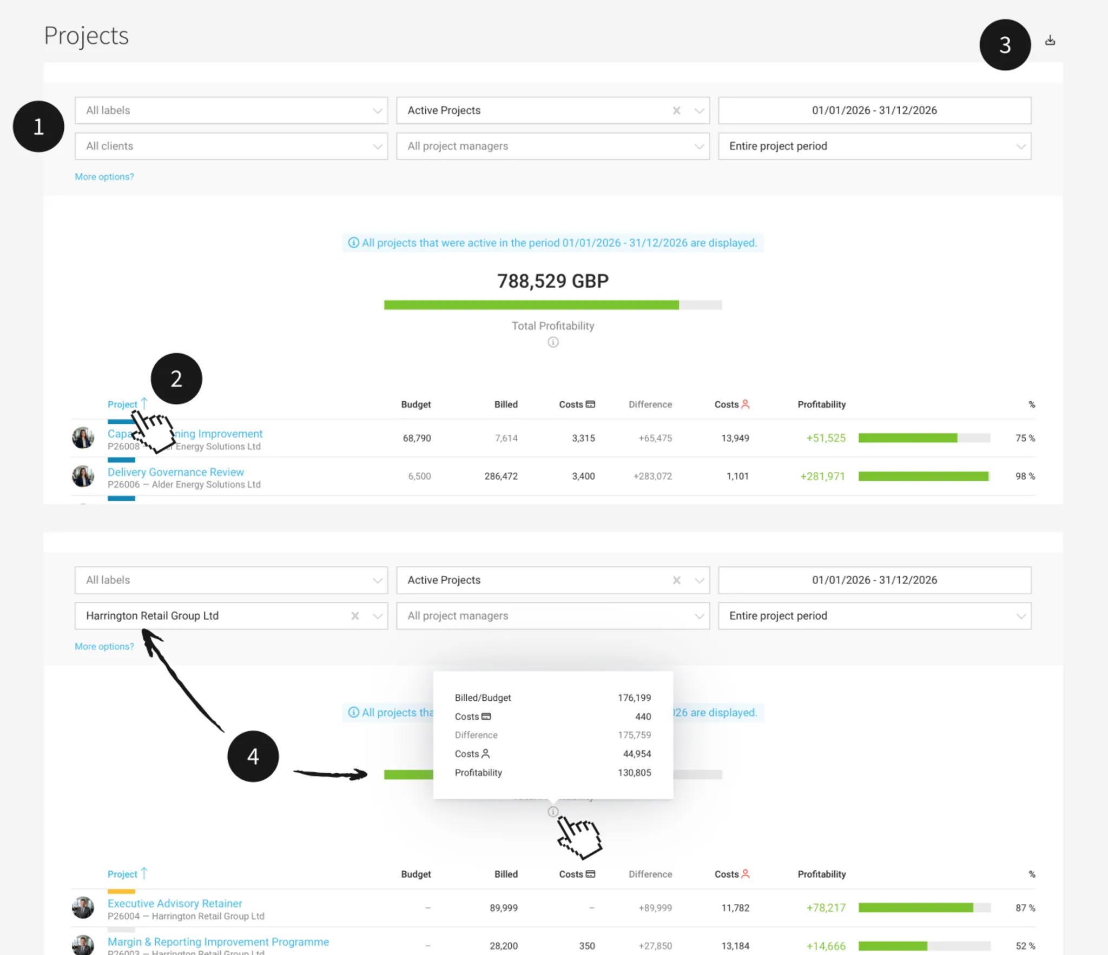
Task: Open the bottom All project managers dropdown
Action: click(552, 616)
